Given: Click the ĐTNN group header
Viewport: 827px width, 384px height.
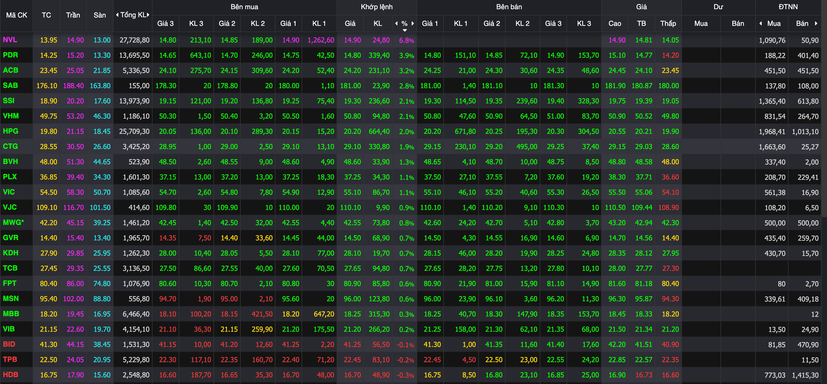Looking at the screenshot, I should coord(788,7).
